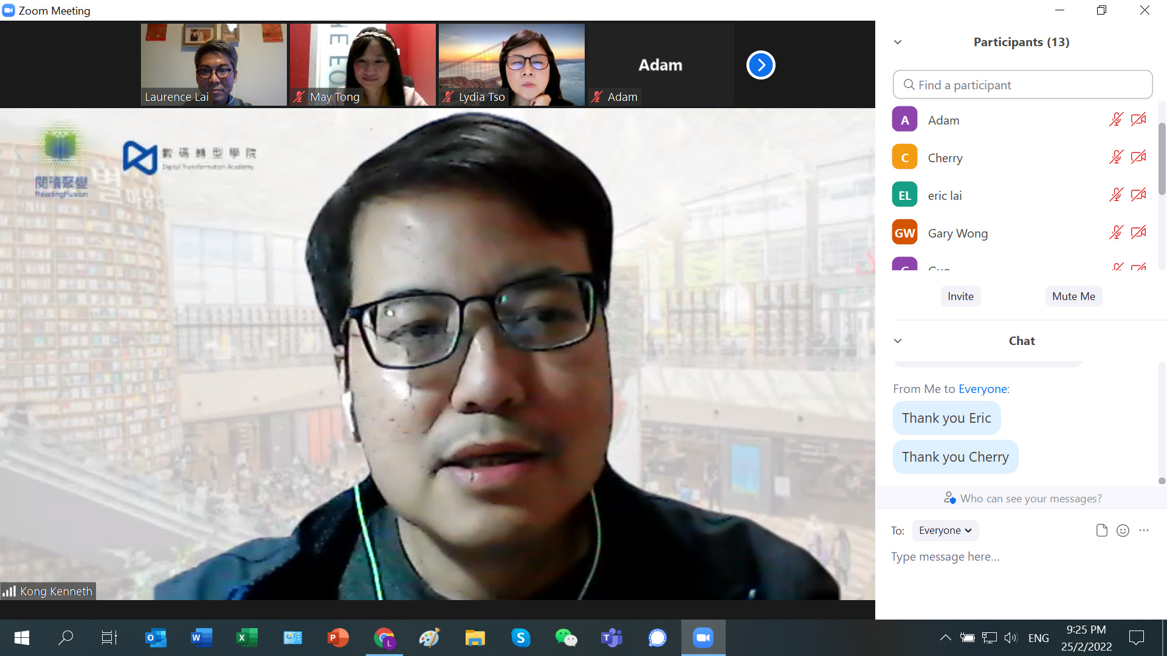The image size is (1167, 656).
Task: Click eric lai's muted microphone icon
Action: tap(1116, 195)
